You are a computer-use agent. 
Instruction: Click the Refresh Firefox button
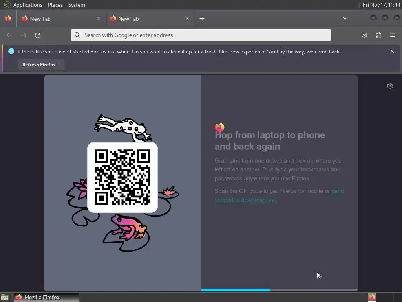coord(41,65)
